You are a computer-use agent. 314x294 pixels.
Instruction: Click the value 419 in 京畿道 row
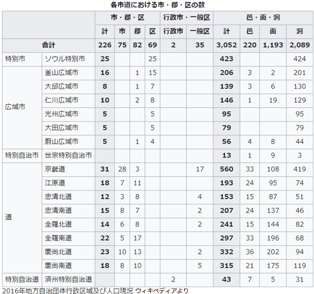coord(300,169)
